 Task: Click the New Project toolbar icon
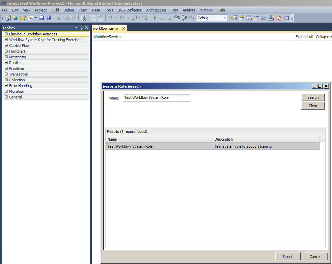tap(8, 18)
